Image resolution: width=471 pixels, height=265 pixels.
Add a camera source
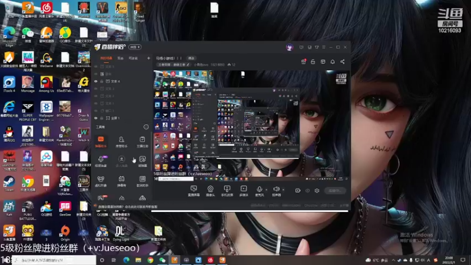210,190
